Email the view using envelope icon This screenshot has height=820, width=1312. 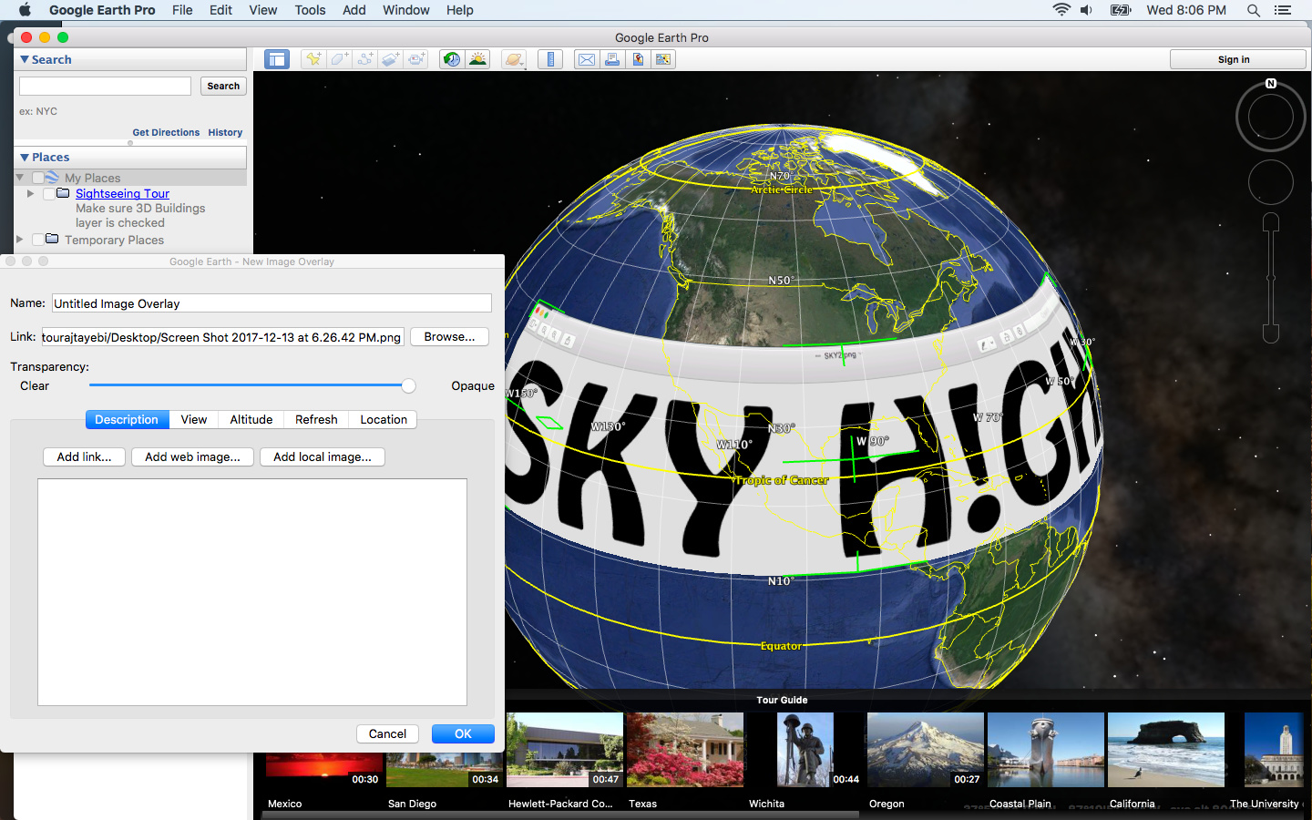click(x=587, y=59)
